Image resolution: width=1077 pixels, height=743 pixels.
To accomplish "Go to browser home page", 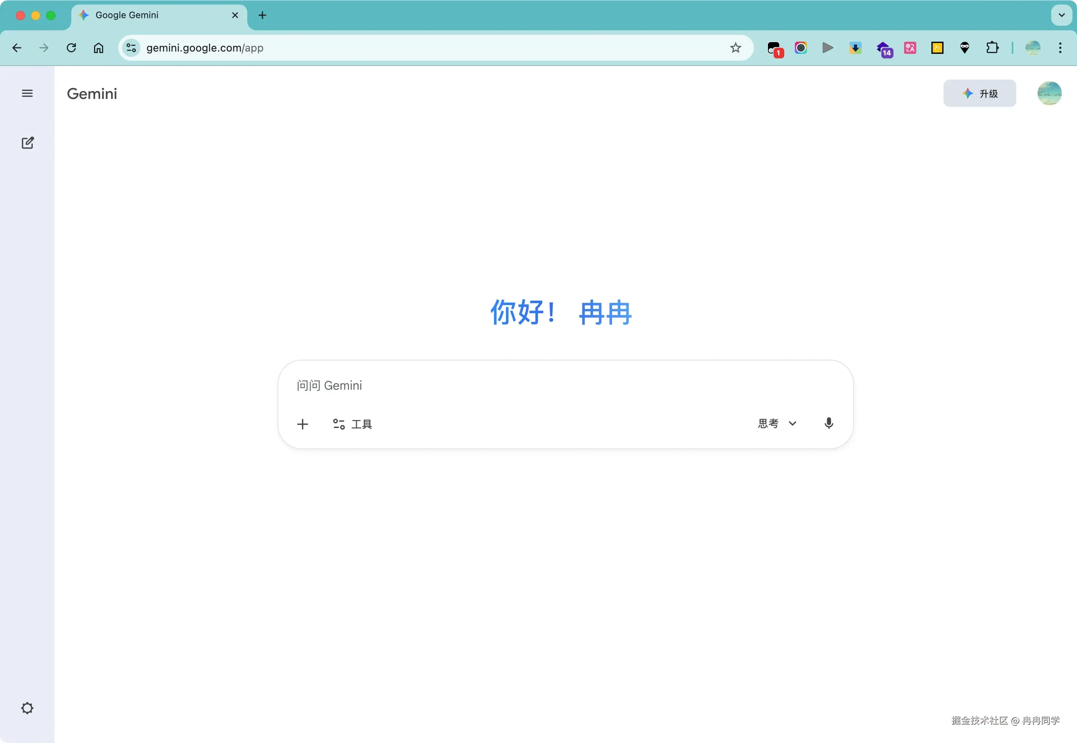I will 99,48.
